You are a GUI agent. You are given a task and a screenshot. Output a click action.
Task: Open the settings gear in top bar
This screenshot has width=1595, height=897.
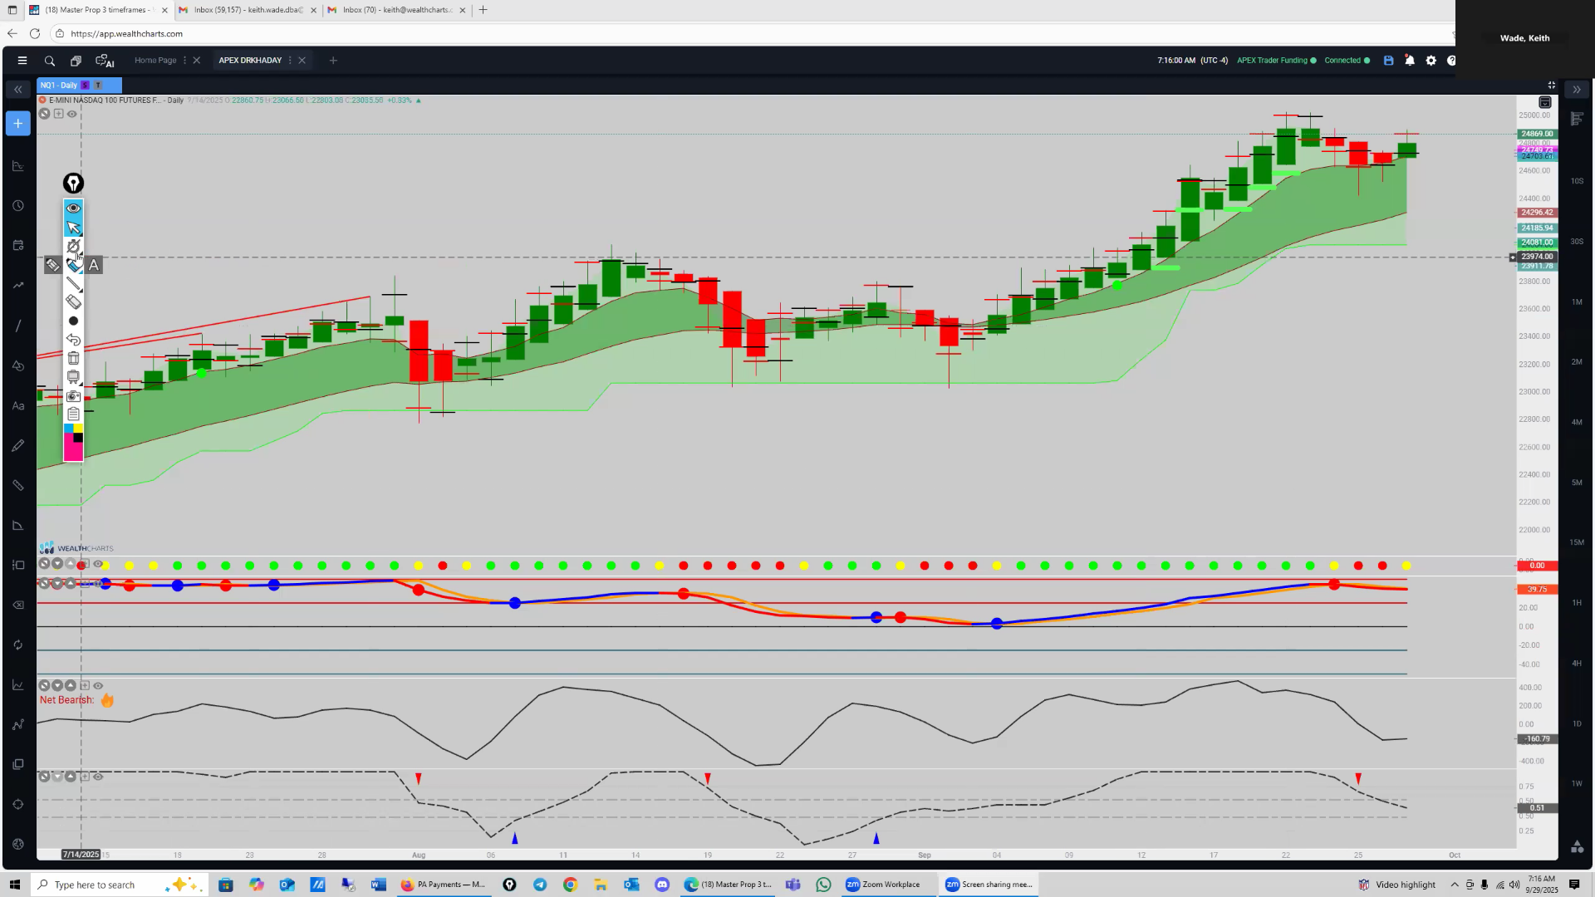click(1431, 61)
